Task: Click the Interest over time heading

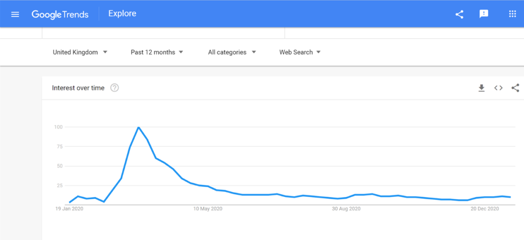Action: [78, 88]
